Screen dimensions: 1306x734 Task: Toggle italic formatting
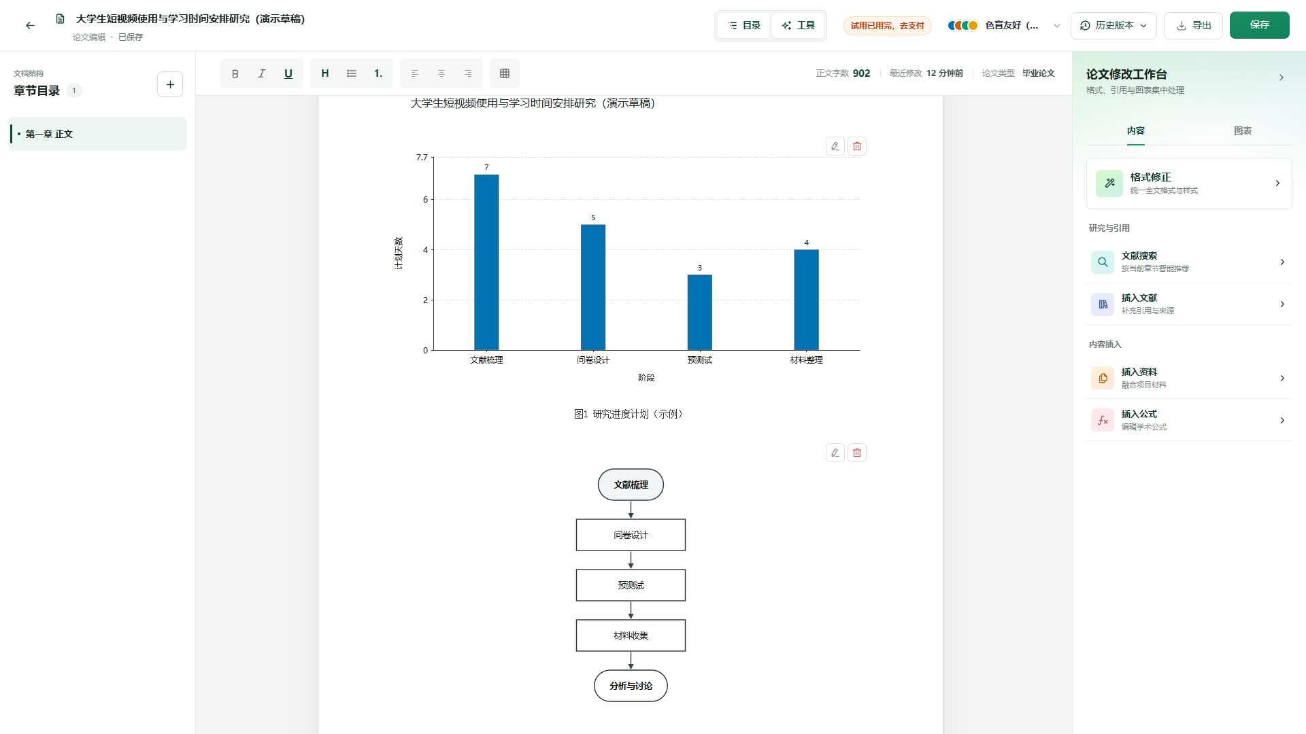point(262,73)
